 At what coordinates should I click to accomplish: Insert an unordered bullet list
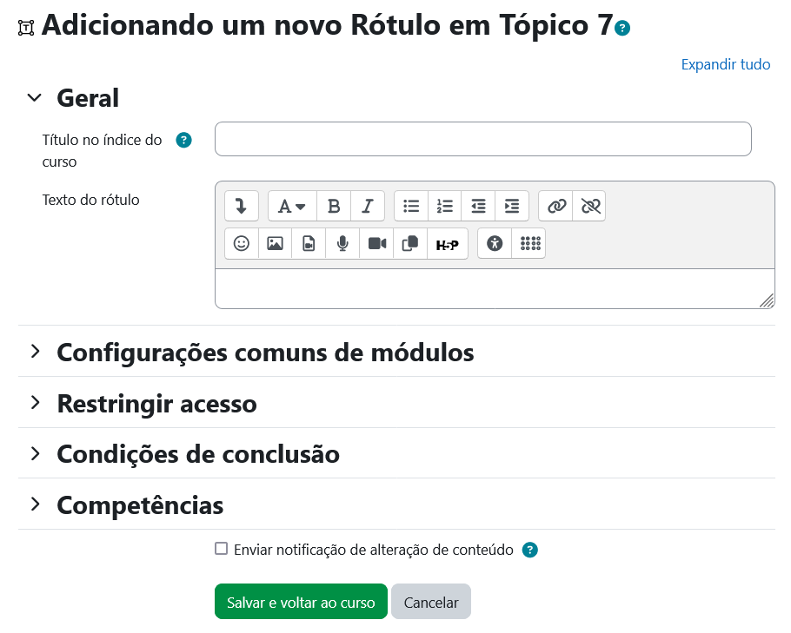(x=411, y=206)
